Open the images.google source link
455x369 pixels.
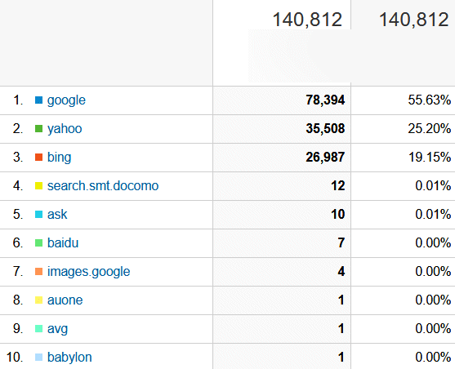coord(88,272)
